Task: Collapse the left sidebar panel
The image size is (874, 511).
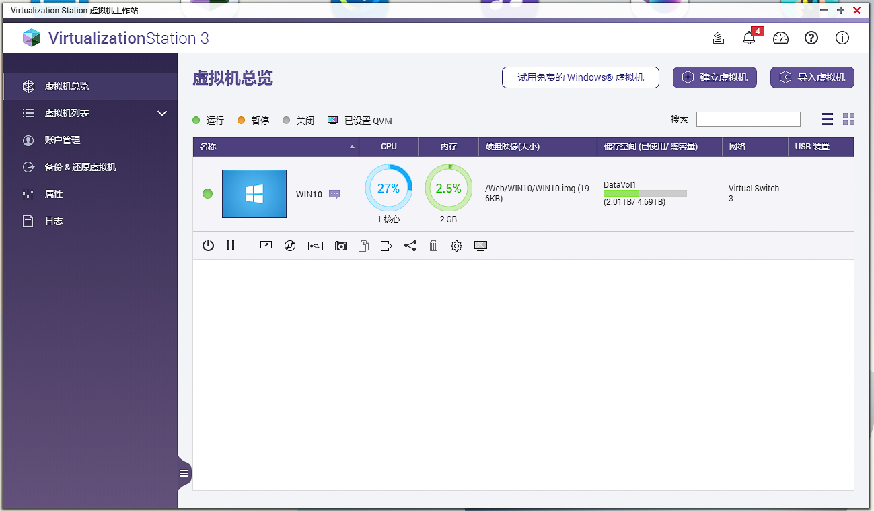Action: (184, 473)
